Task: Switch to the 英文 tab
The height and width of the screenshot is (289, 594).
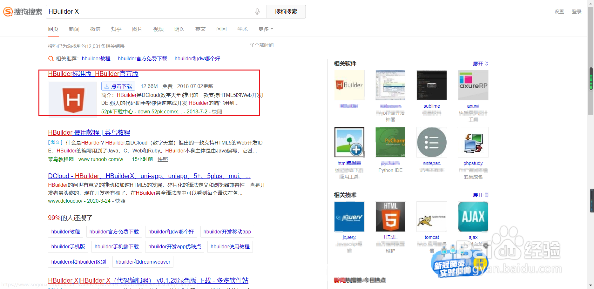Action: [x=200, y=29]
